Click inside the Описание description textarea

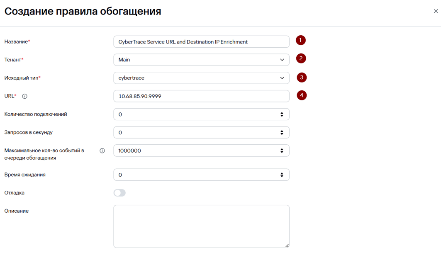[201, 226]
